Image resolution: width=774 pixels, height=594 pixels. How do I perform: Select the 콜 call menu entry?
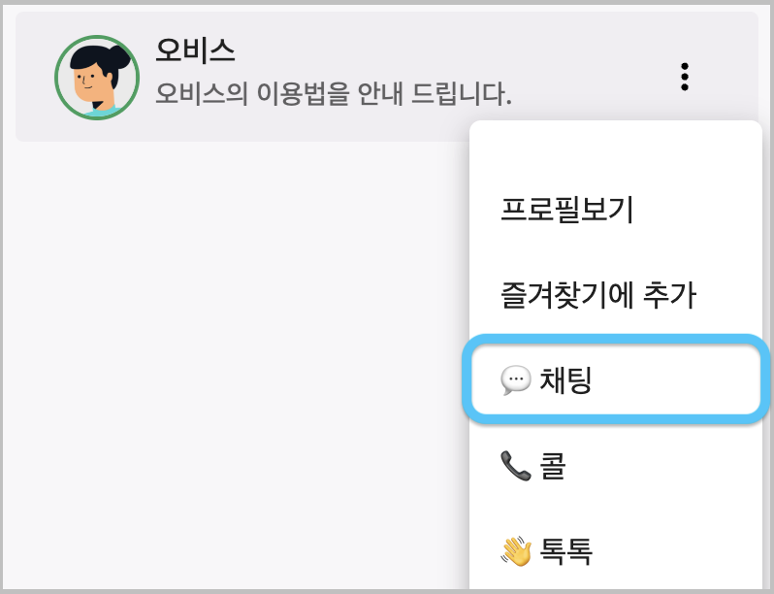(x=616, y=466)
